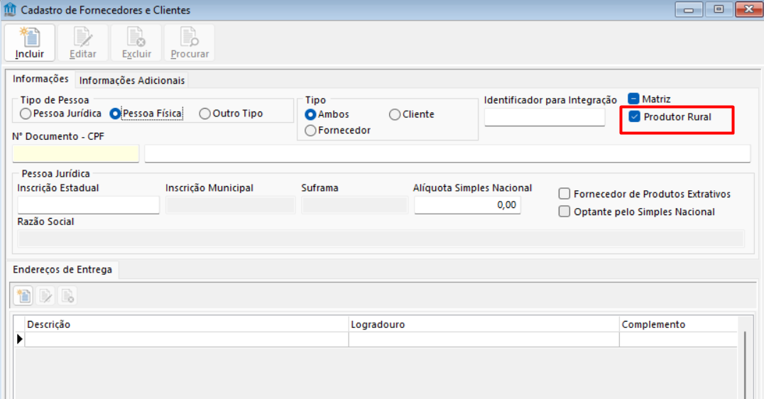Image resolution: width=764 pixels, height=399 pixels.
Task: Enable Optante pelo Simples Nacional
Action: click(564, 212)
